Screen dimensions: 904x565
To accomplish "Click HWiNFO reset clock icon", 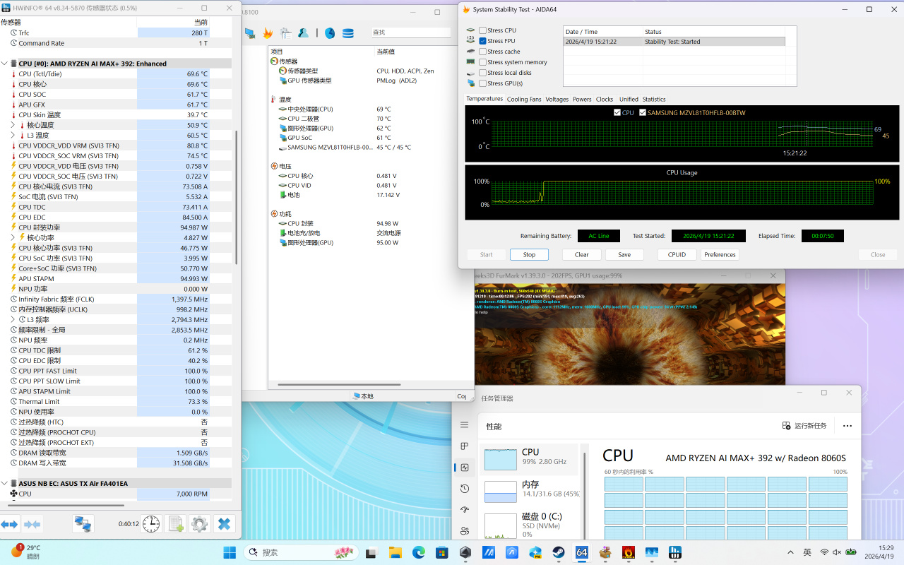I will (151, 524).
